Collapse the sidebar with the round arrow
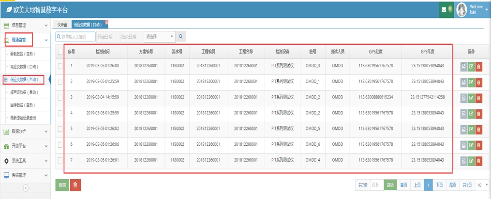The image size is (491, 199). coord(26,188)
